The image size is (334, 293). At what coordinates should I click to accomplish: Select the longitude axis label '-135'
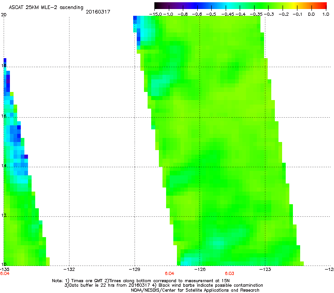tap(5, 270)
